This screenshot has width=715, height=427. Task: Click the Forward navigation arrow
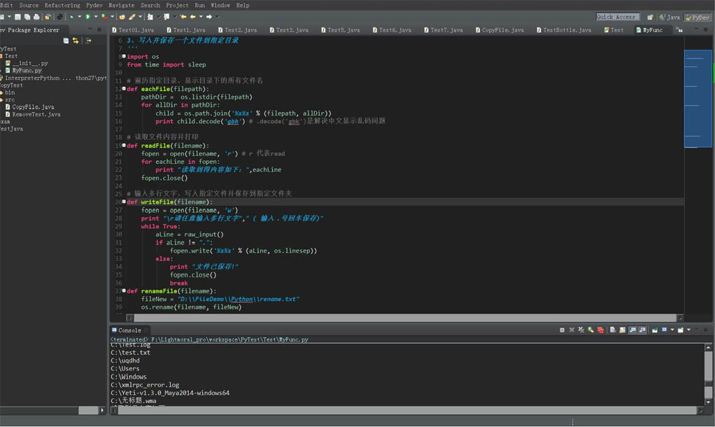tap(209, 17)
